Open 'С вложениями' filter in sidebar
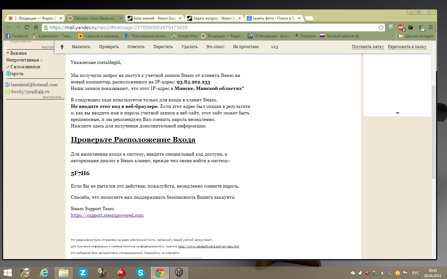Screen dimensions: 447x279 coord(23,67)
